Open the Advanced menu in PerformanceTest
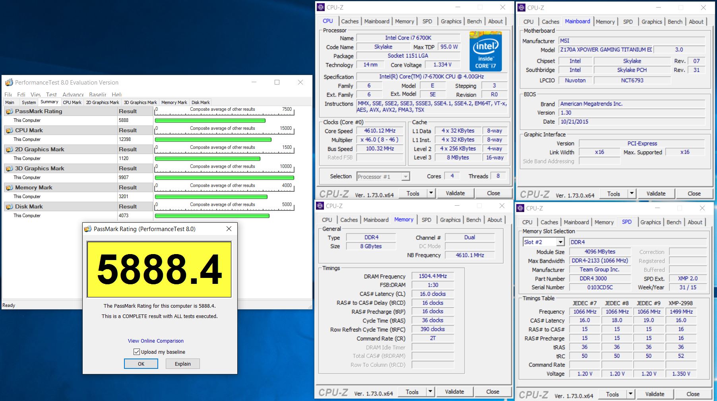The height and width of the screenshot is (401, 717). [73, 94]
